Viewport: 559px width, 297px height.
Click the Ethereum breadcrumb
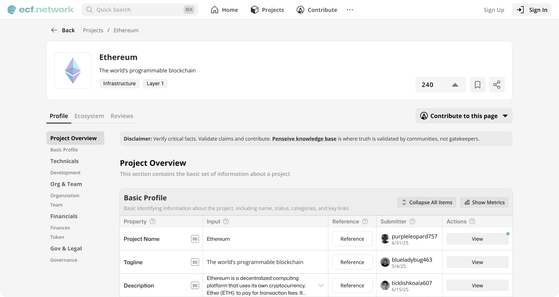tap(126, 30)
